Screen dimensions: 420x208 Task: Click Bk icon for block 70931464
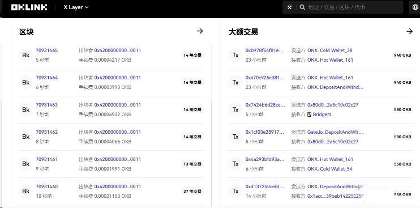click(25, 82)
